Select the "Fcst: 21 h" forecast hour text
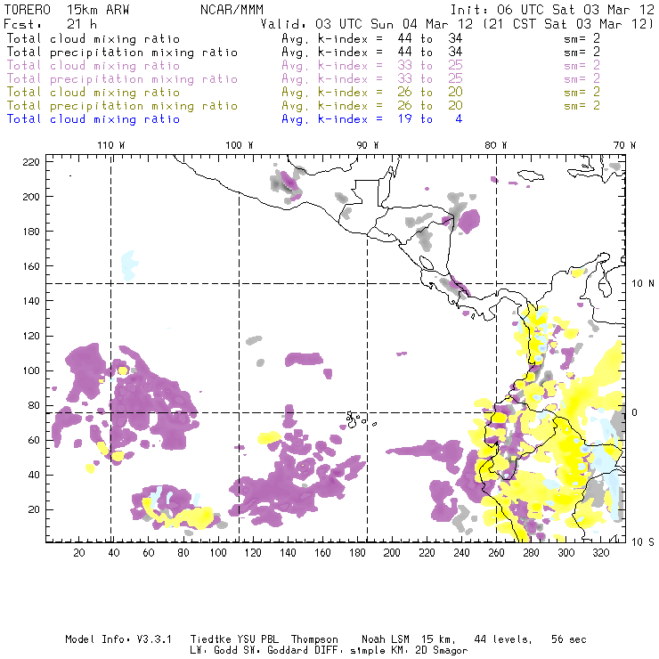 (x=51, y=24)
